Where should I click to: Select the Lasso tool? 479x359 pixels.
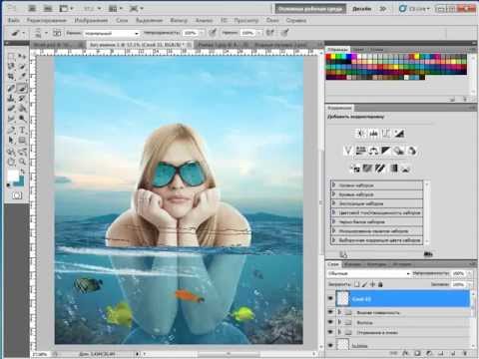11,67
